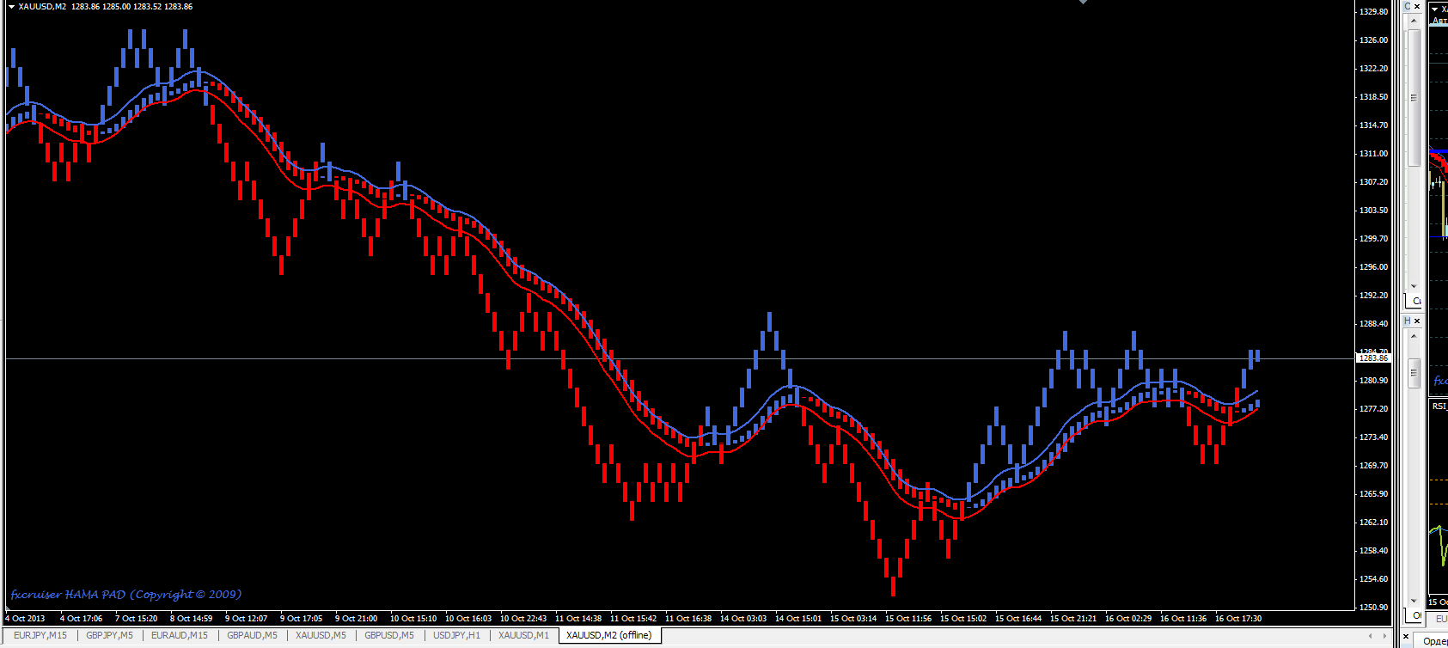This screenshot has width=1448, height=648.
Task: Switch to the EURJPY,M15 chart tab
Action: click(40, 635)
